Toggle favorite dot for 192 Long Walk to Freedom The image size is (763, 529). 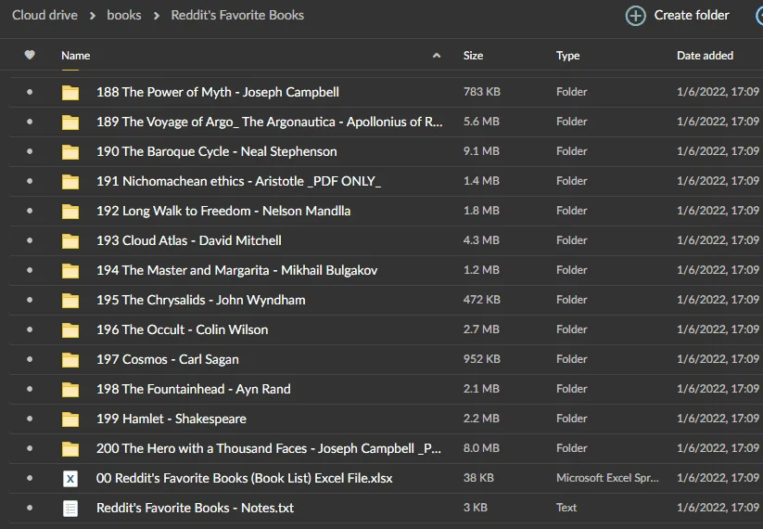coord(30,211)
